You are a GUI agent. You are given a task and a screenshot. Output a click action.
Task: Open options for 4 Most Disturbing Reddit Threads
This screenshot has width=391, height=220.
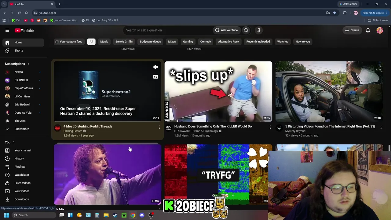tap(159, 127)
